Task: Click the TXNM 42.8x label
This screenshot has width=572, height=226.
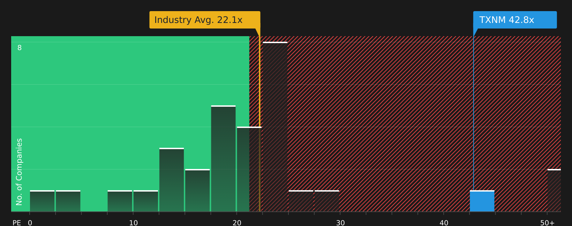Action: pos(515,20)
